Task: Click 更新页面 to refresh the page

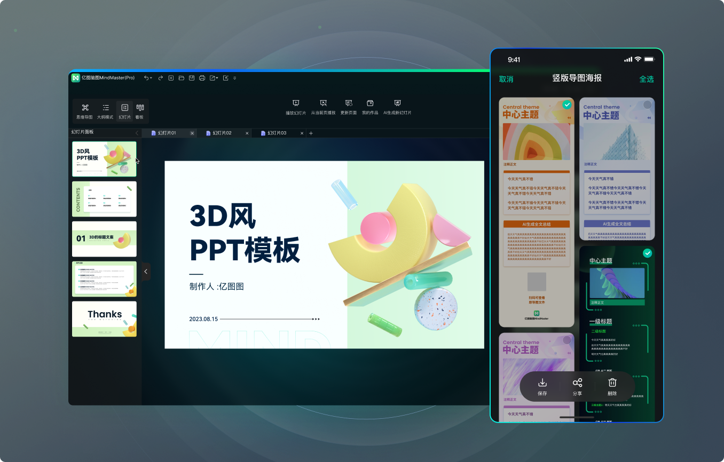Action: click(349, 107)
